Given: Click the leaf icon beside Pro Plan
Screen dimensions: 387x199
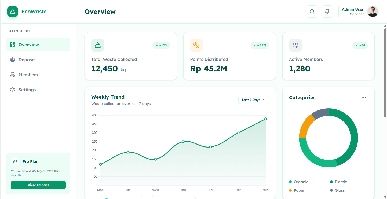Looking at the screenshot, I should tap(15, 161).
